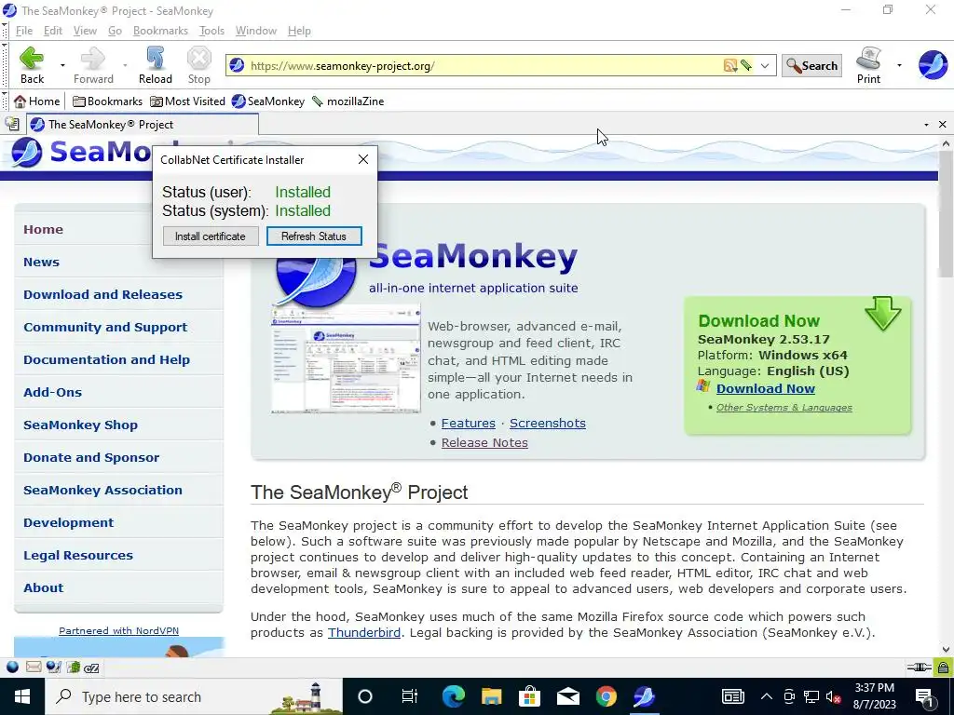Open the Edit menu
The image size is (954, 715).
pyautogui.click(x=53, y=31)
